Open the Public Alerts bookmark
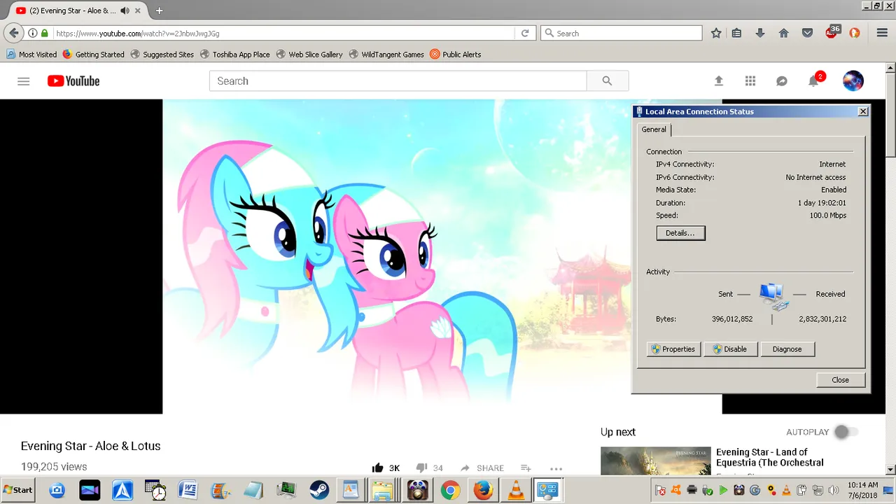 click(x=455, y=54)
